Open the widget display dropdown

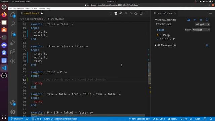203,25
